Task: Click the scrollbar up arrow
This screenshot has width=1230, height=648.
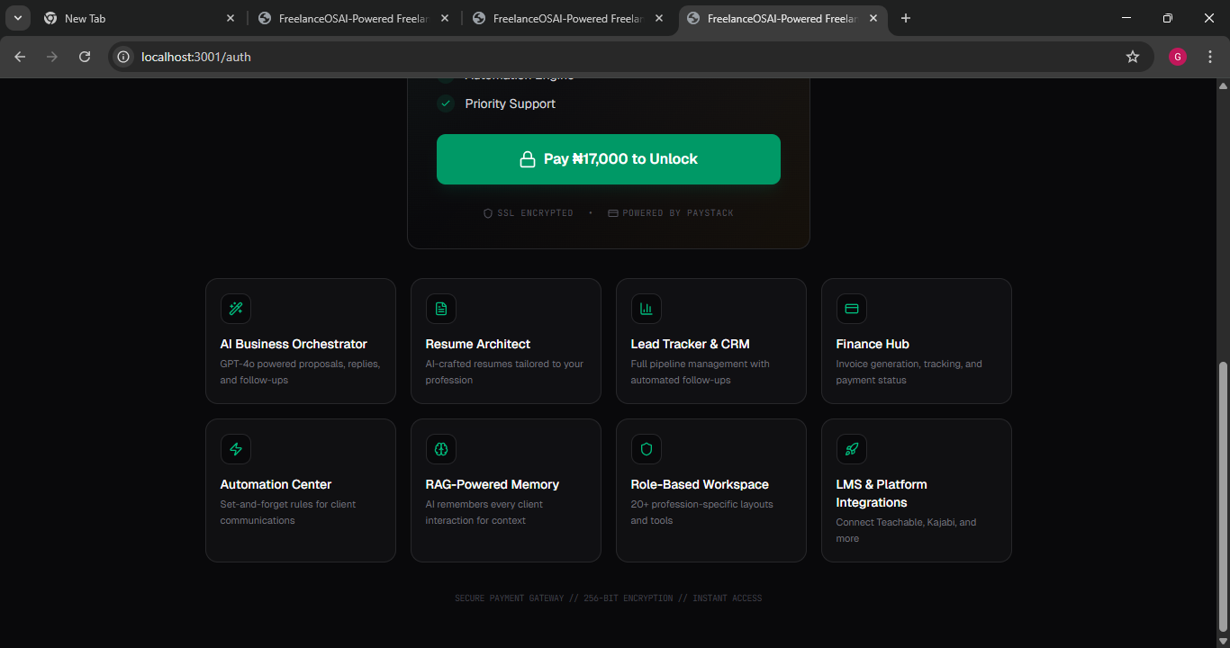Action: click(1223, 86)
